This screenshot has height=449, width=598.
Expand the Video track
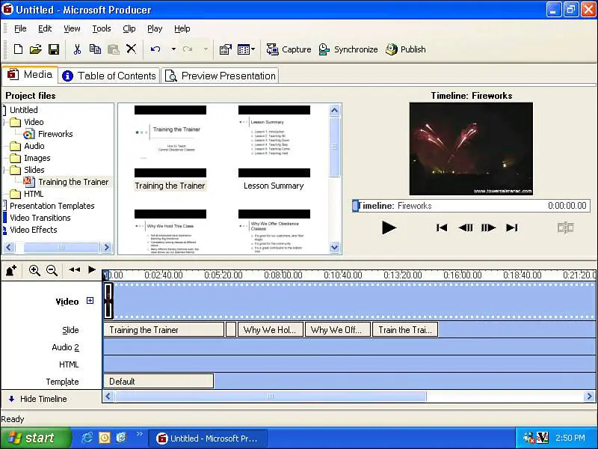pyautogui.click(x=90, y=301)
